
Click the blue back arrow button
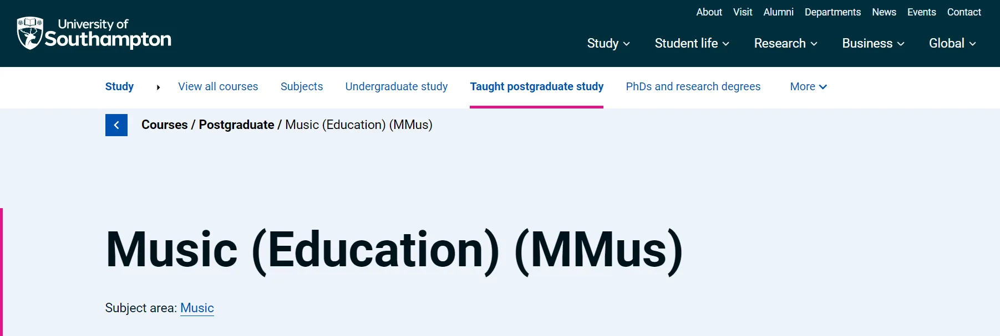pyautogui.click(x=116, y=125)
